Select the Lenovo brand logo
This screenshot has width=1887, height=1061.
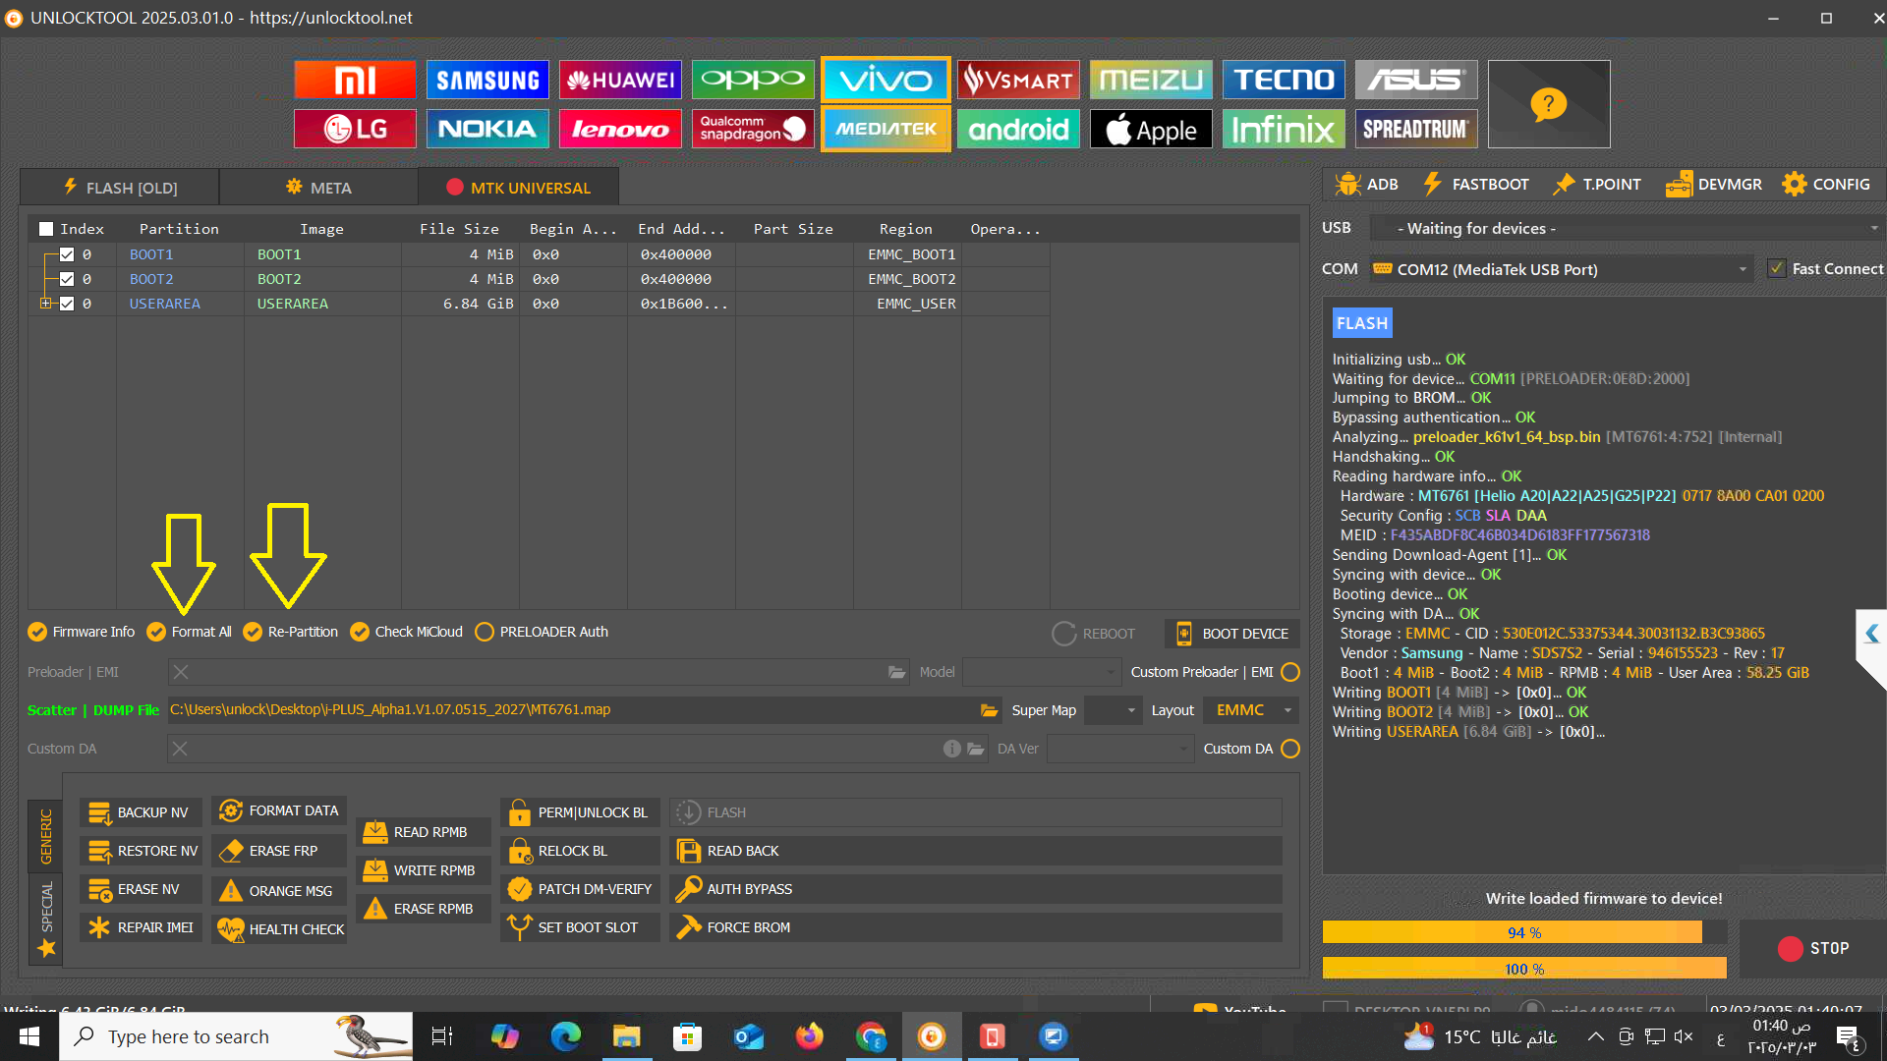click(620, 129)
